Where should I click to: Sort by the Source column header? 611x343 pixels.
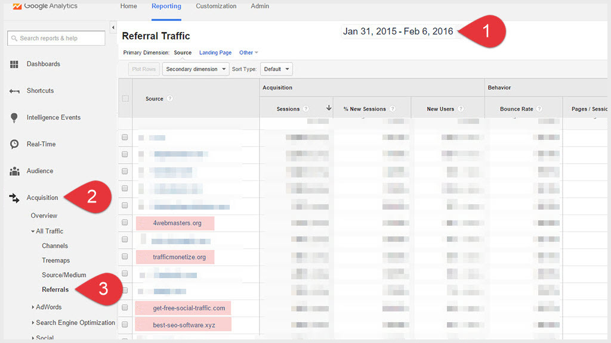(155, 99)
